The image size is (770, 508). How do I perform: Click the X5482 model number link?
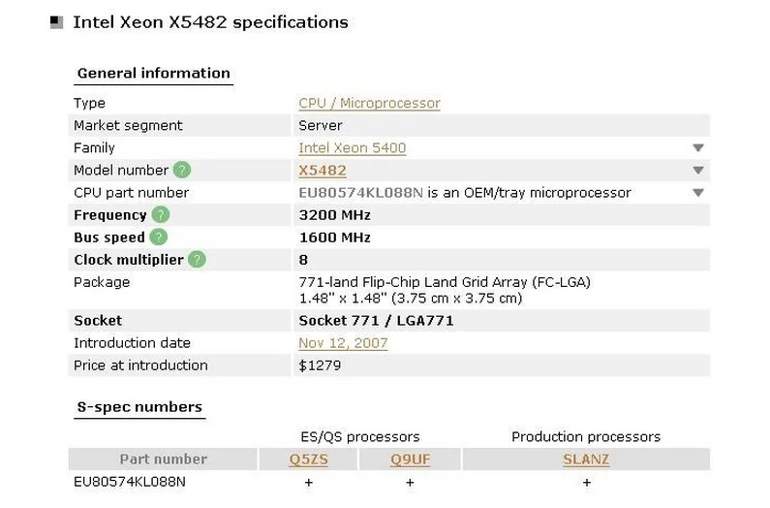322,171
